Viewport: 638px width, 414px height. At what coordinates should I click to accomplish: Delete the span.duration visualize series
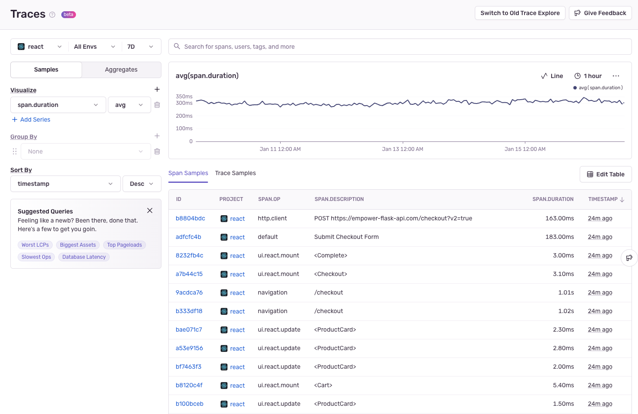click(157, 105)
